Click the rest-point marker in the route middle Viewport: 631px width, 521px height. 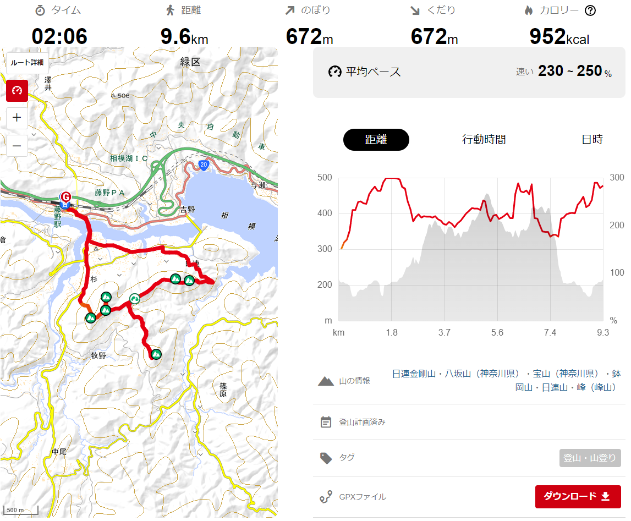click(x=135, y=299)
